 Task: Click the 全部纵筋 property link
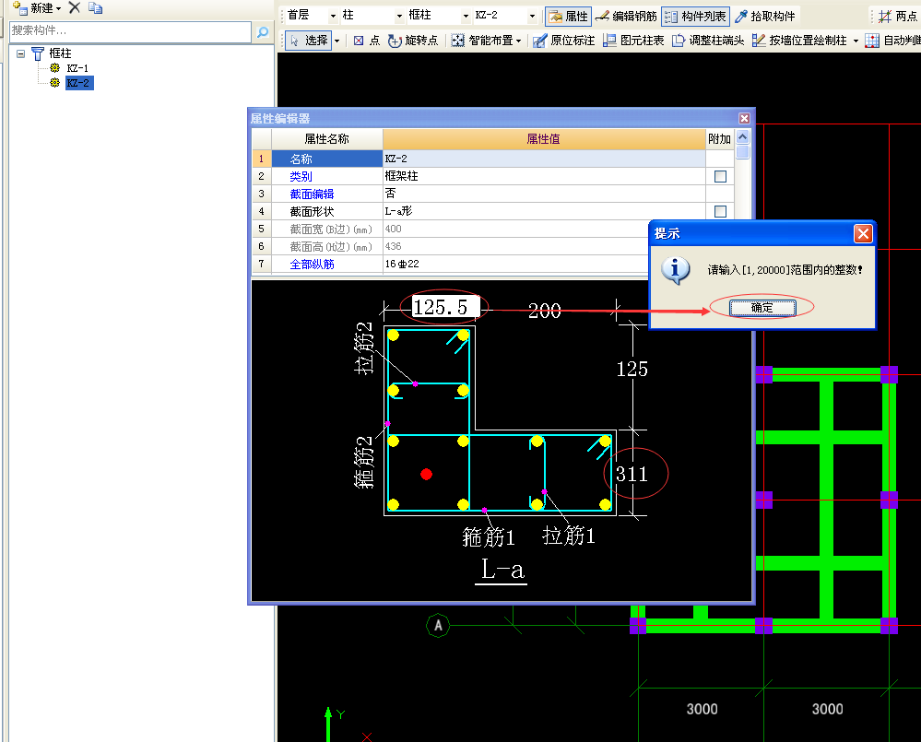coord(312,265)
